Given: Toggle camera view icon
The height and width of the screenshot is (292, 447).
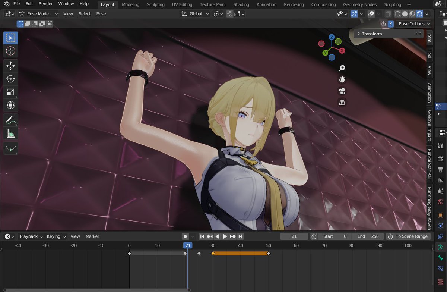Looking at the screenshot, I should (342, 91).
